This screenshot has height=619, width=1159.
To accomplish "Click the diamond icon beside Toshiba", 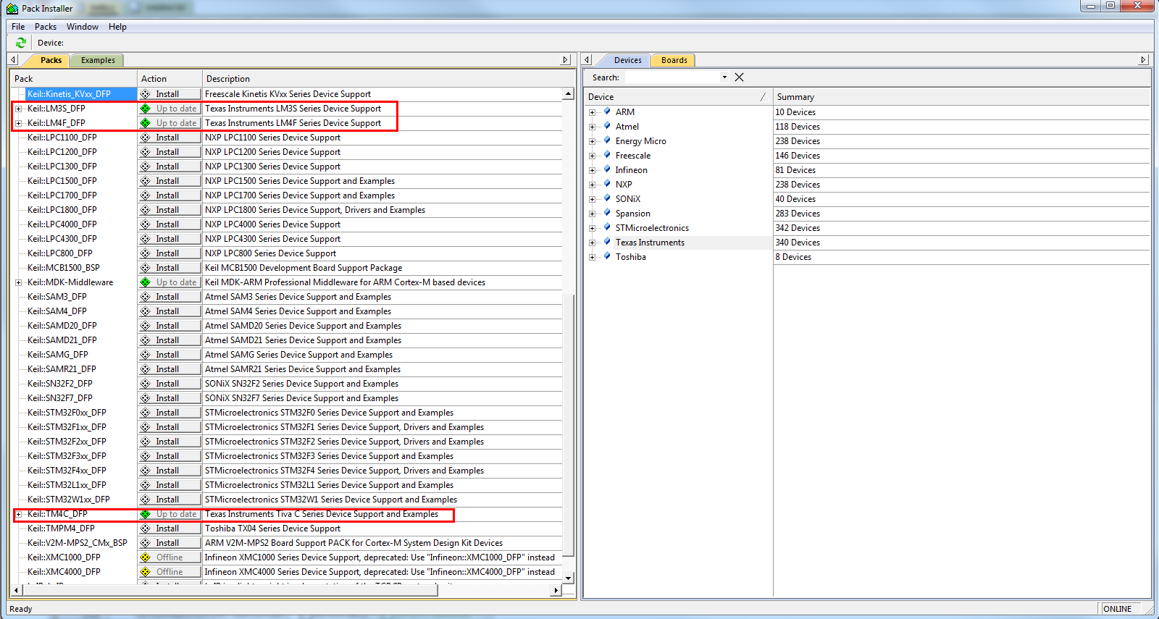I will (x=607, y=256).
